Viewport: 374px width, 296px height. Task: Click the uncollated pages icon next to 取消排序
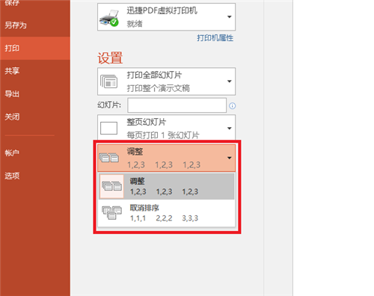click(111, 213)
